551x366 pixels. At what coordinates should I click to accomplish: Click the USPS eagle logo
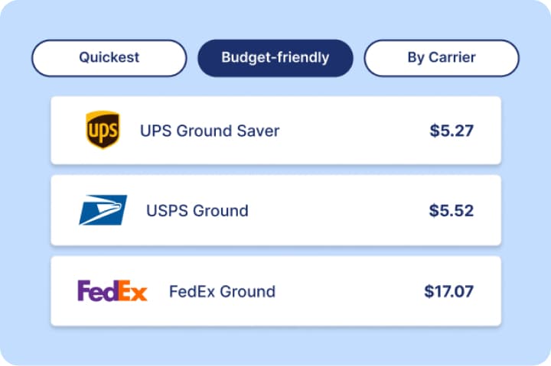click(x=103, y=210)
